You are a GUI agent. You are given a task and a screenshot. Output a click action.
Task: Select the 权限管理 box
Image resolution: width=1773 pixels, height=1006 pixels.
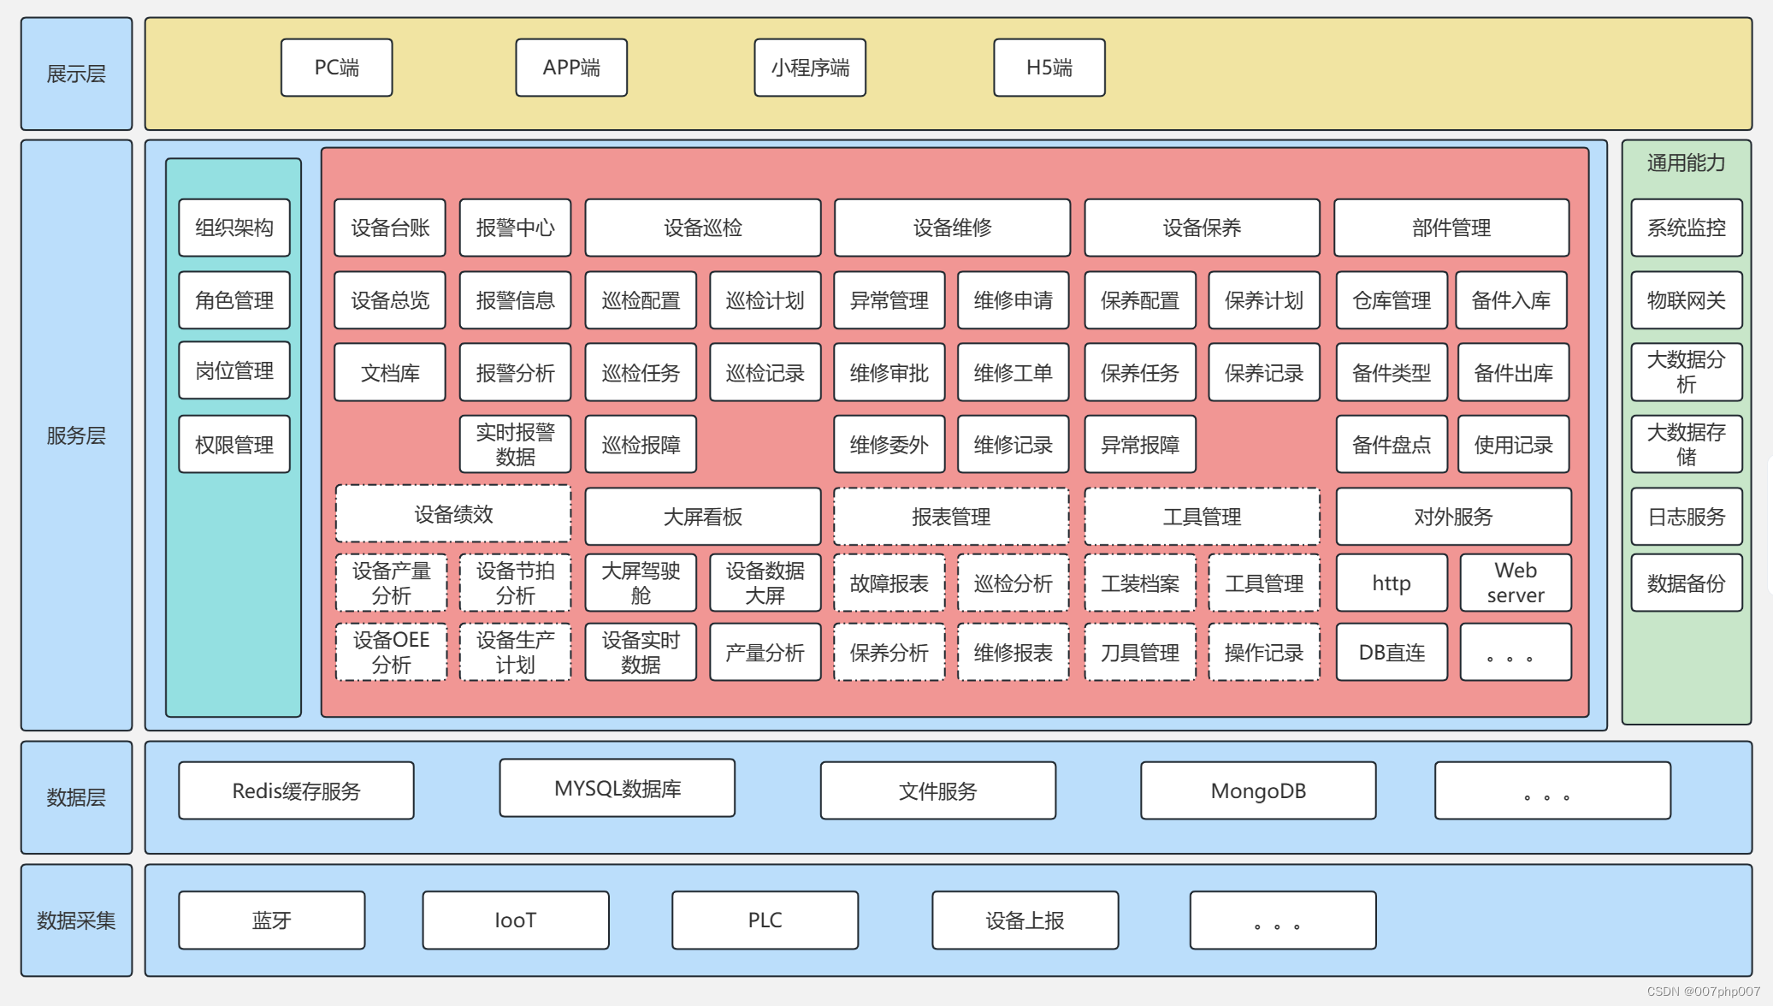pos(233,445)
